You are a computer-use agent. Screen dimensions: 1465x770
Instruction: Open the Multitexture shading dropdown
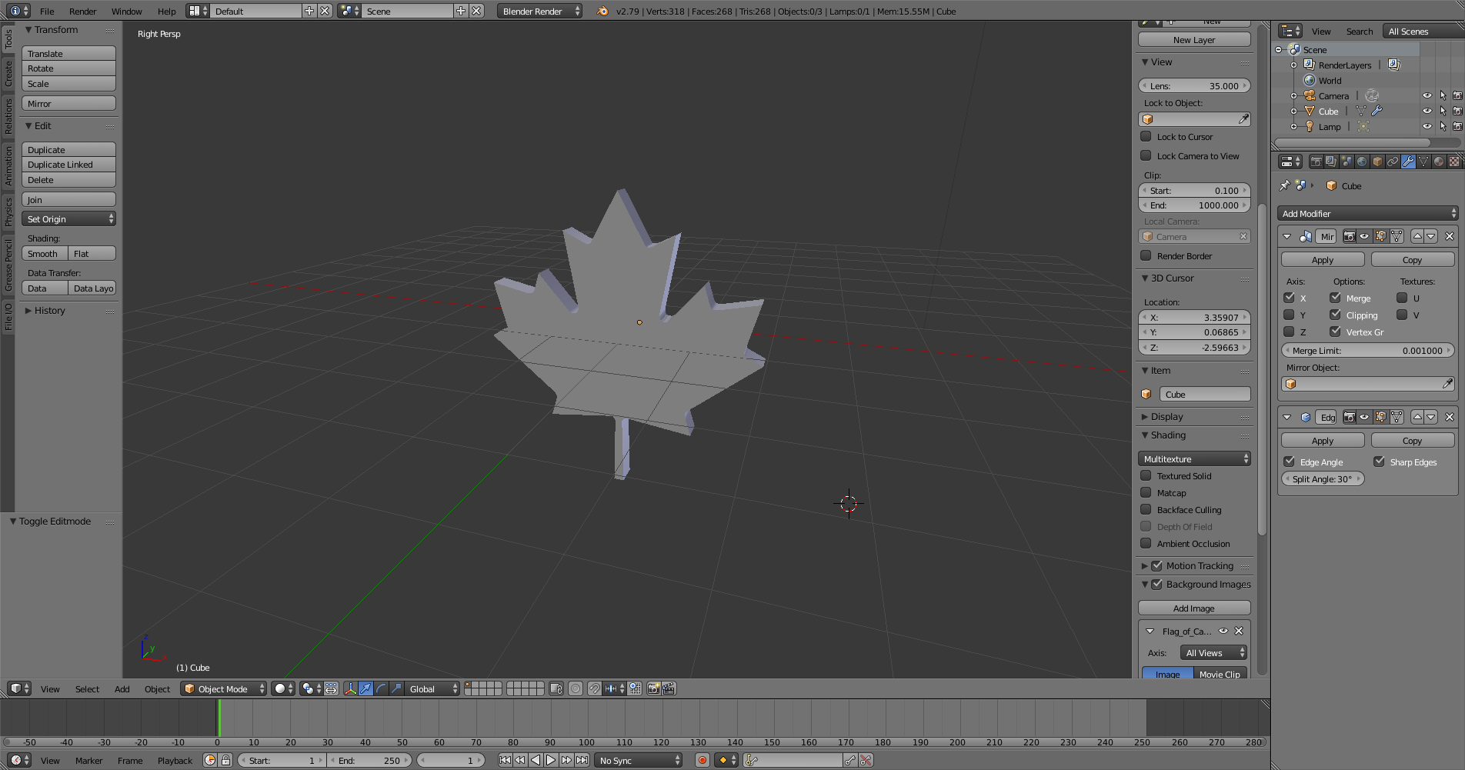pyautogui.click(x=1194, y=458)
